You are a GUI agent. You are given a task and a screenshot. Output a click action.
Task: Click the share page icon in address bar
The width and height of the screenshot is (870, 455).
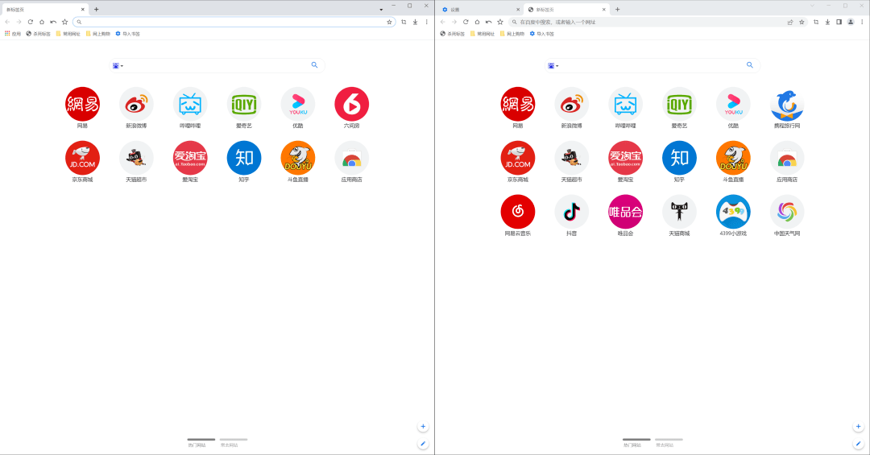pyautogui.click(x=790, y=23)
